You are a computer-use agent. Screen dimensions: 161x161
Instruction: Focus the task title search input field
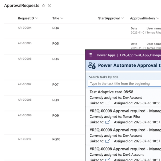[125, 83]
